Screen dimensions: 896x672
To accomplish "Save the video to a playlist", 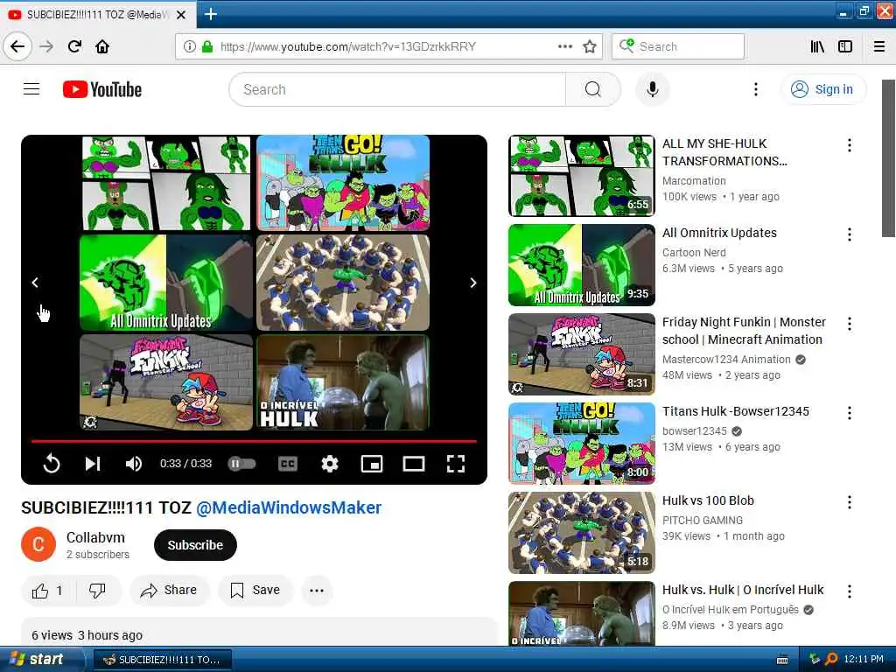I will coord(255,591).
